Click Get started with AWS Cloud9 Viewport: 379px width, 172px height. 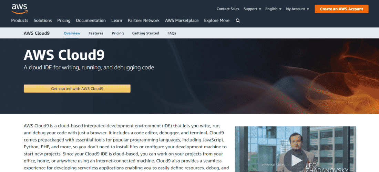point(77,89)
